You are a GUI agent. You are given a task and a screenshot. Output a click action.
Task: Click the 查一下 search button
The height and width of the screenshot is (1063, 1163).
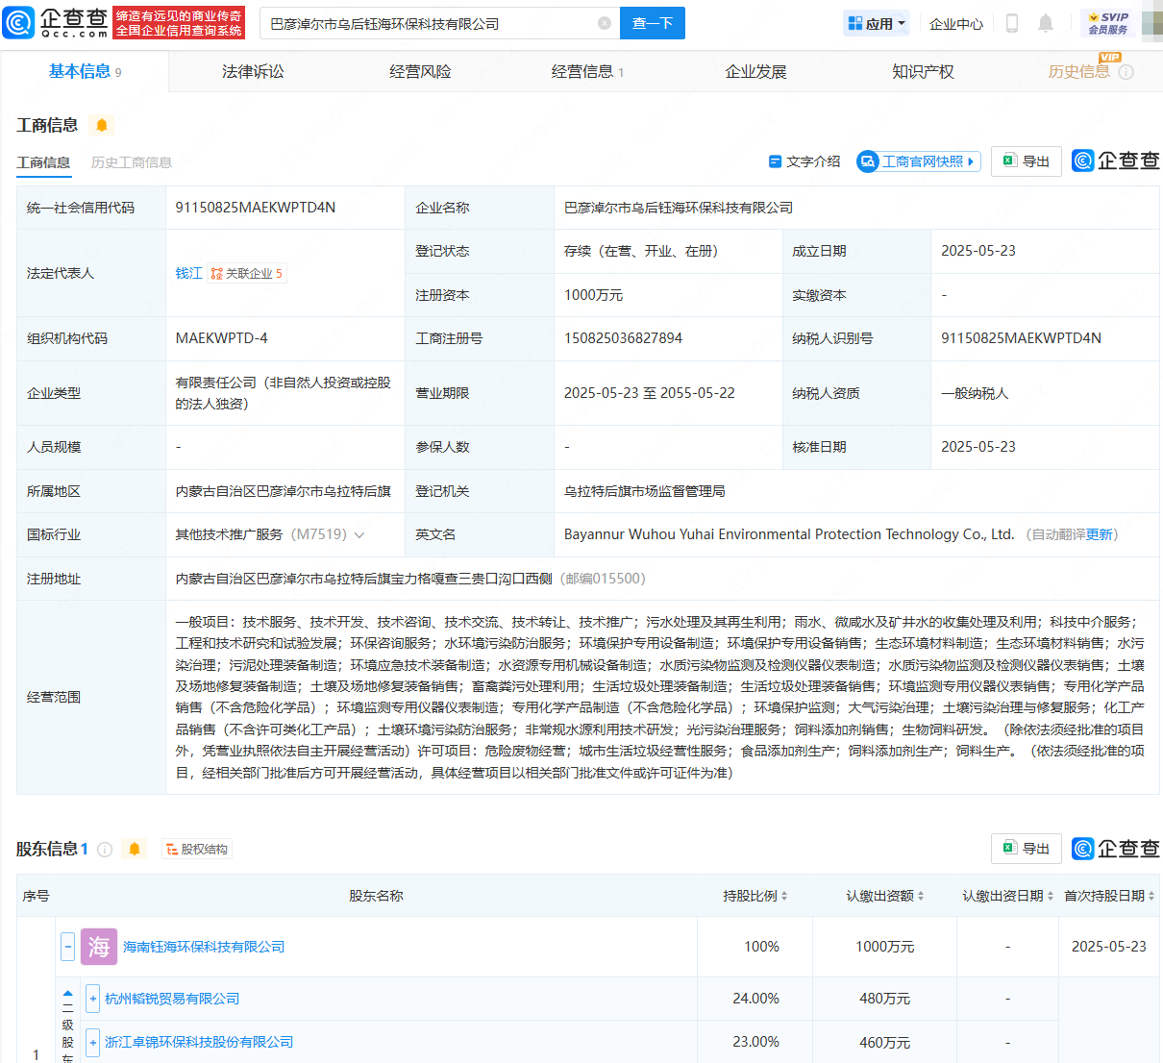653,23
